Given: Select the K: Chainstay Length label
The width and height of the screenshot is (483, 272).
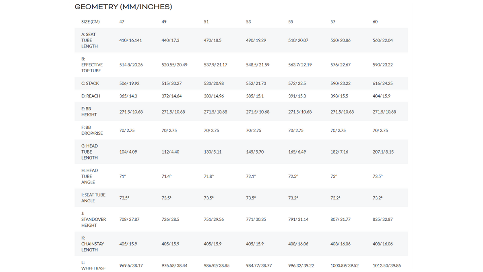Looking at the screenshot, I should pos(93,244).
